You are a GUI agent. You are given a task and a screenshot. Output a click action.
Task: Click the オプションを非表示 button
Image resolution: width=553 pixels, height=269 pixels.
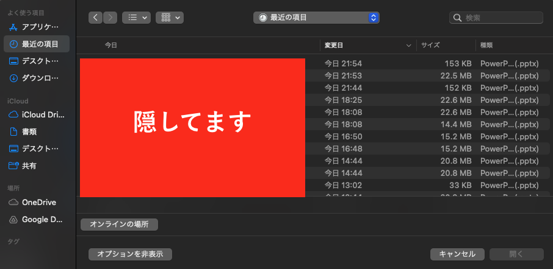click(130, 254)
